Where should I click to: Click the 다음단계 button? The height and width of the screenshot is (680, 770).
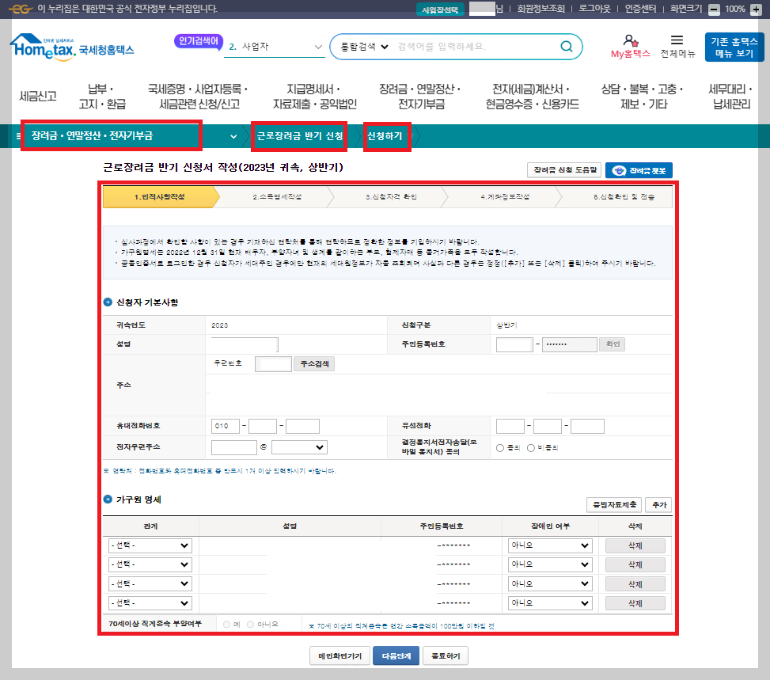pos(396,656)
